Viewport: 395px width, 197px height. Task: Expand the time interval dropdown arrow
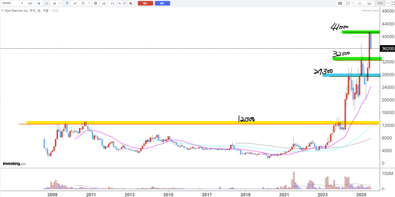point(60,3)
